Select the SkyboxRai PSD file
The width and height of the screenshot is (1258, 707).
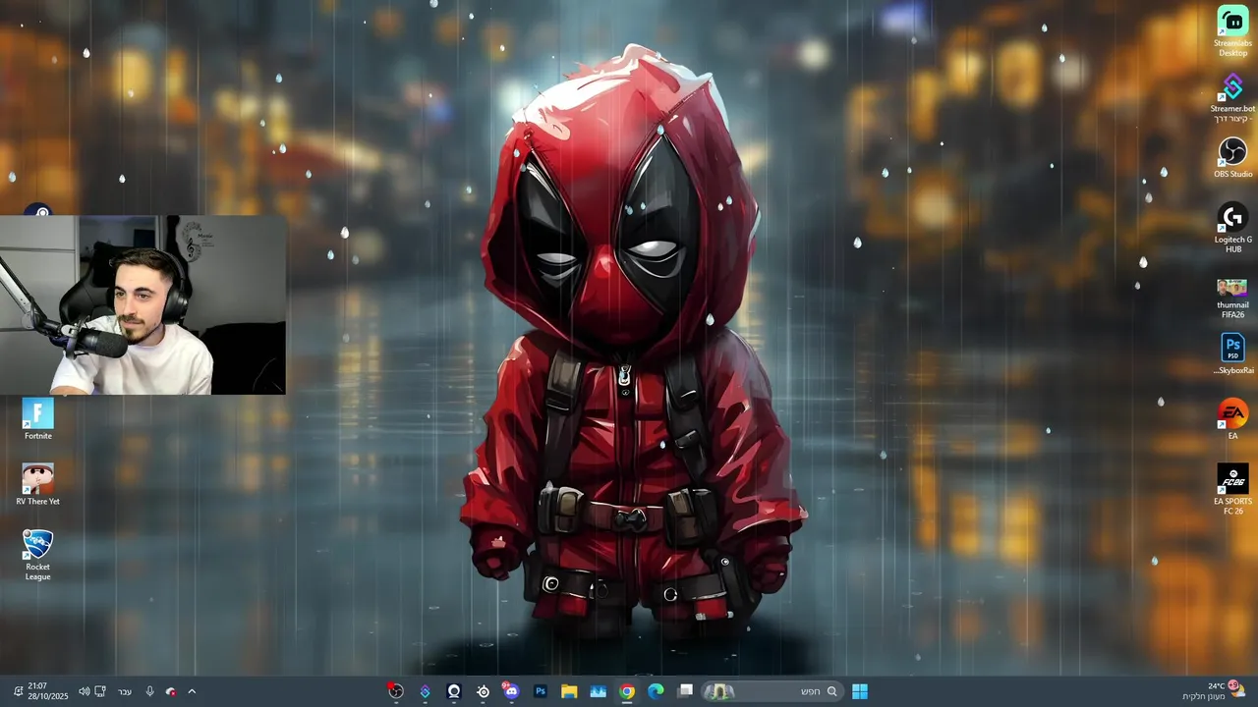point(1232,354)
